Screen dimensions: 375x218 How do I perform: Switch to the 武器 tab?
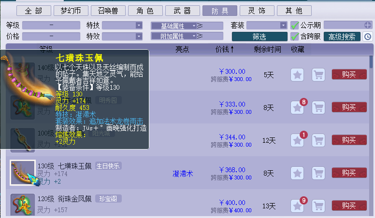[183, 11]
